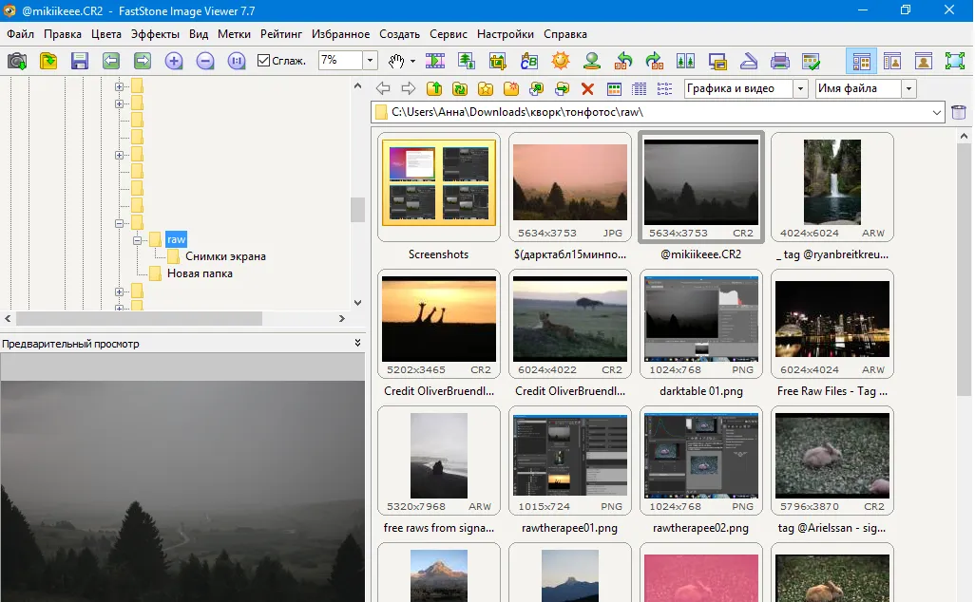Go up one folder level

point(434,89)
